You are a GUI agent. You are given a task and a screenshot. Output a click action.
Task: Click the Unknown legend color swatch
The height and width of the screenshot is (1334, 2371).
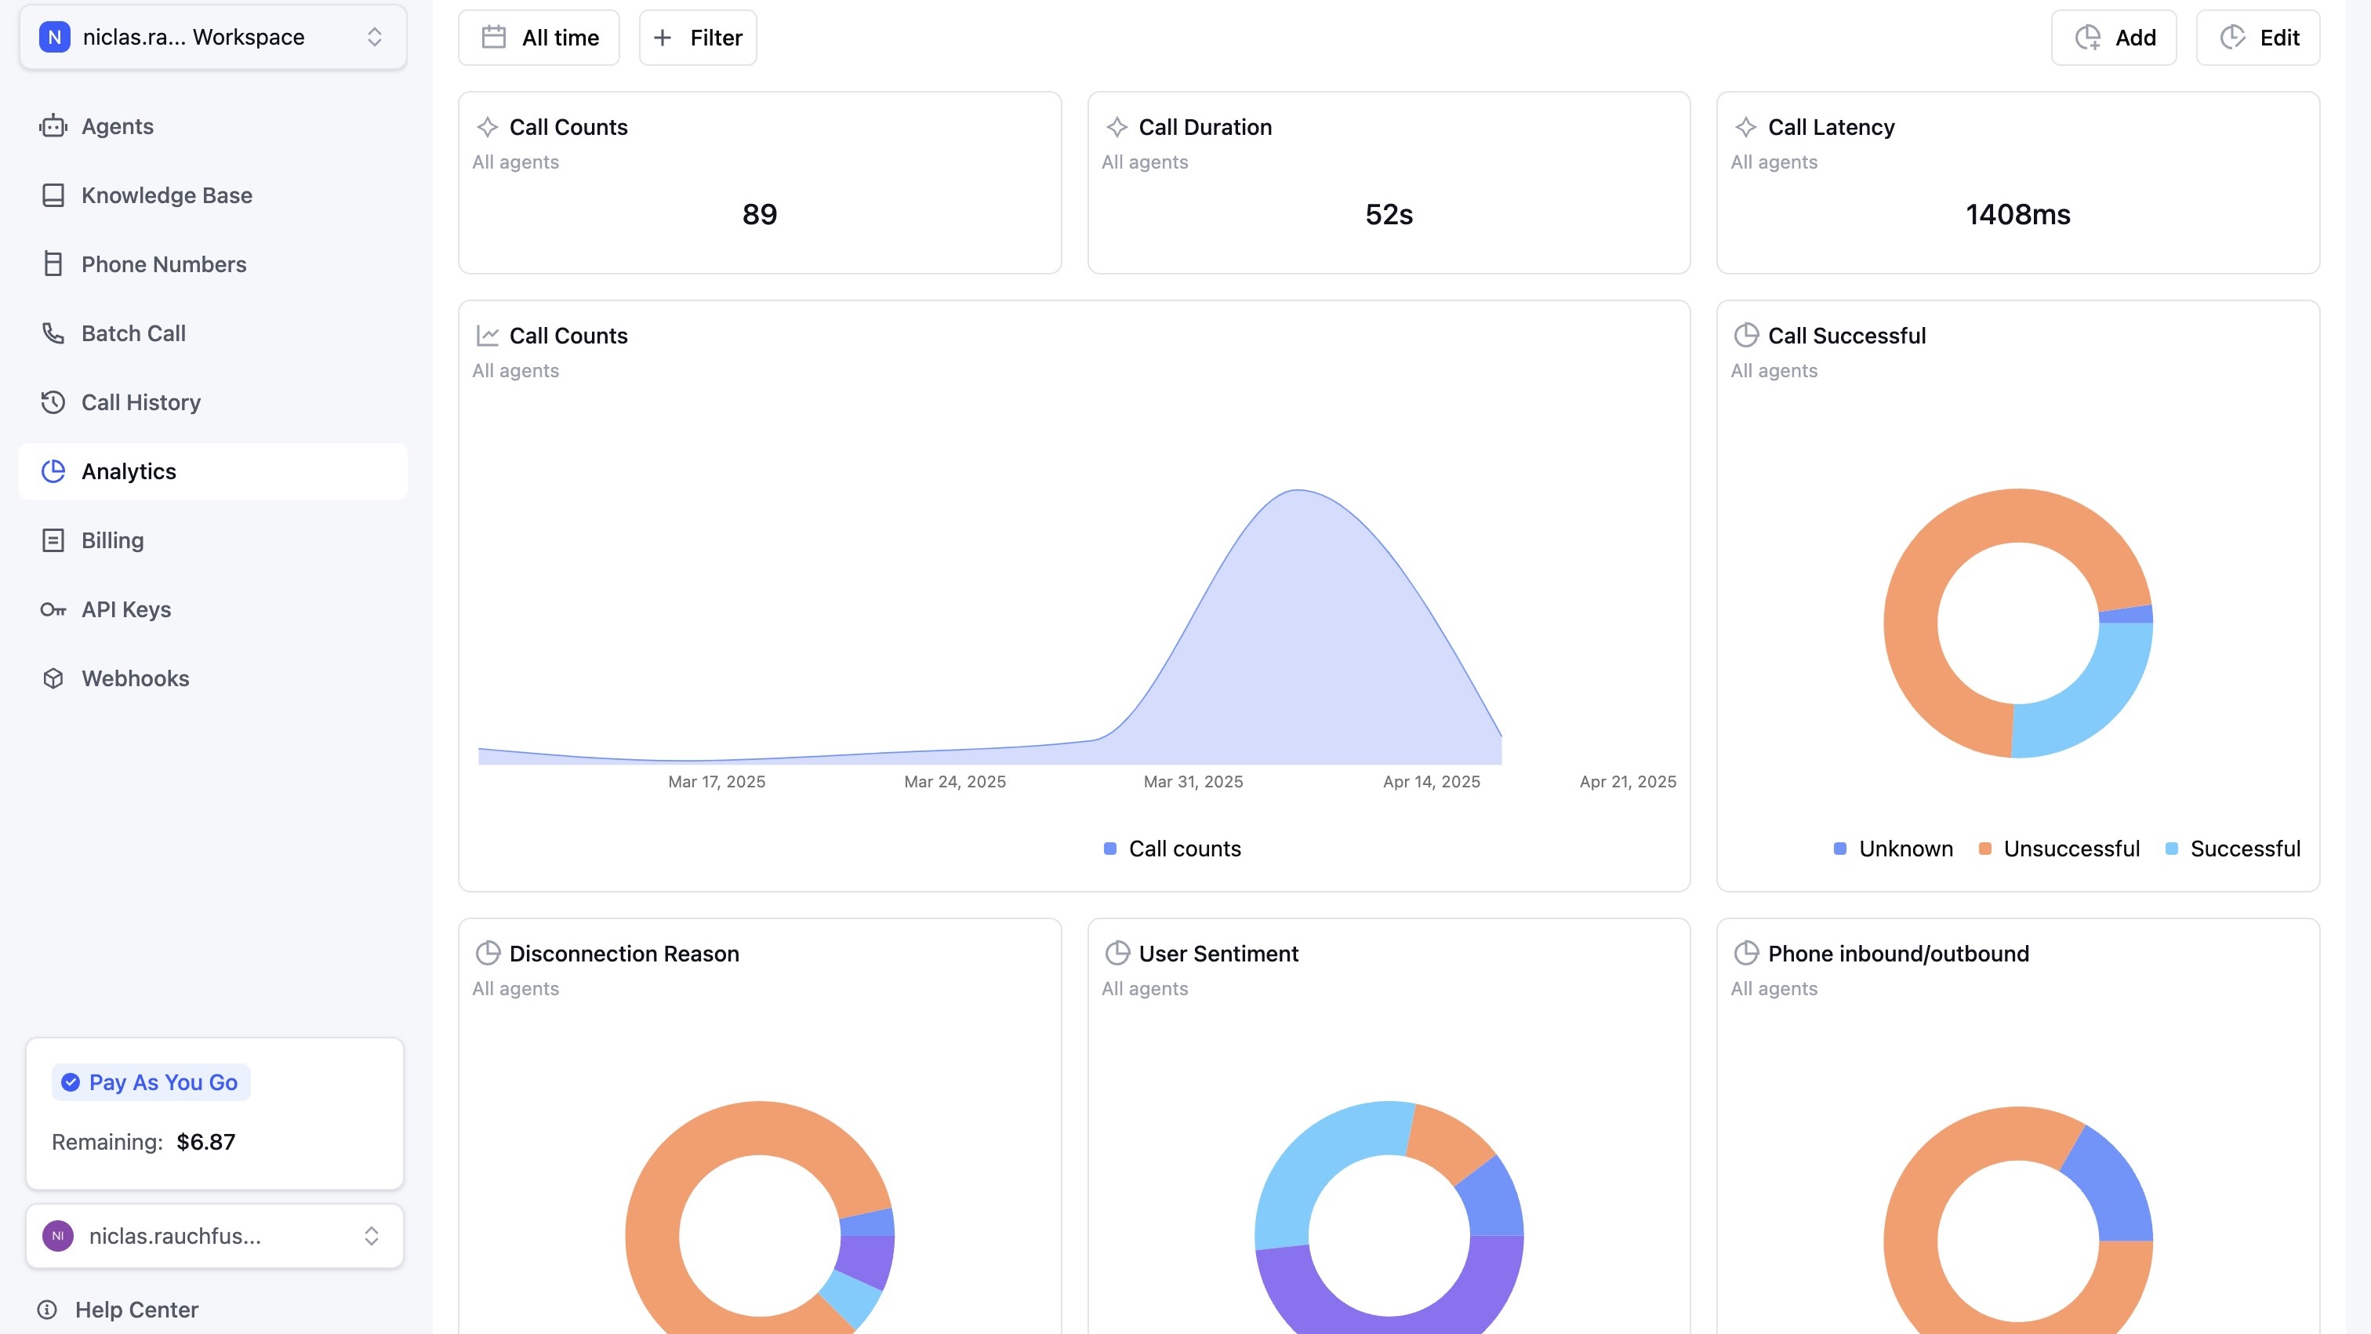[1839, 849]
